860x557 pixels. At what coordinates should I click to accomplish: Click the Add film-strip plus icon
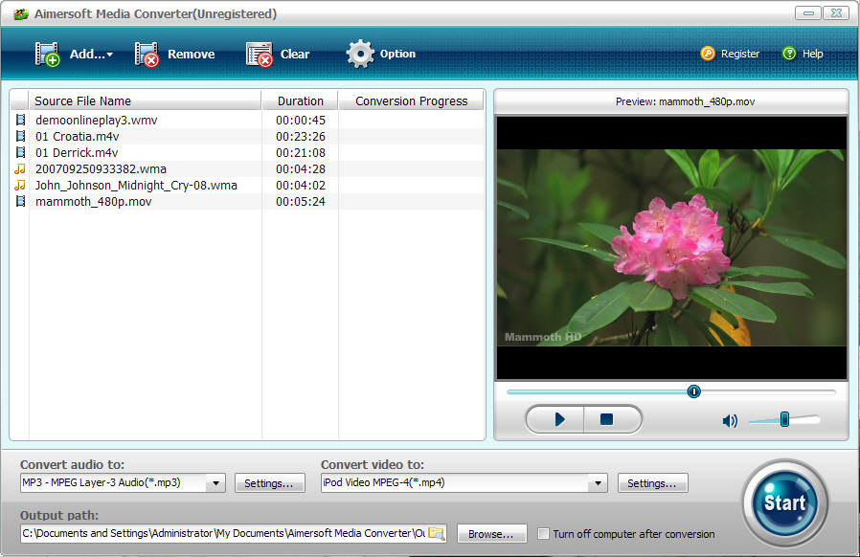(x=47, y=55)
